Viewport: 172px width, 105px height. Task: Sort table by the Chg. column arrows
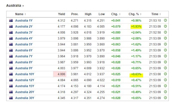(120, 14)
